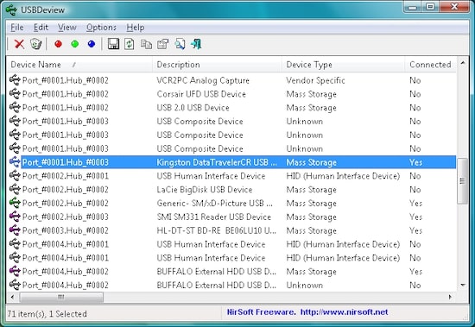Select the LaCie BigDisk USB Device row

[231, 190]
